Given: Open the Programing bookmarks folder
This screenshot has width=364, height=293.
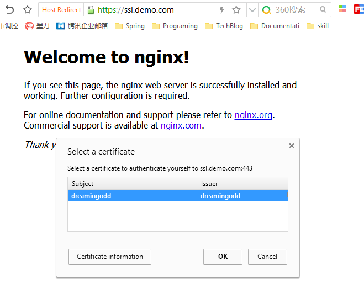Looking at the screenshot, I should (x=175, y=26).
